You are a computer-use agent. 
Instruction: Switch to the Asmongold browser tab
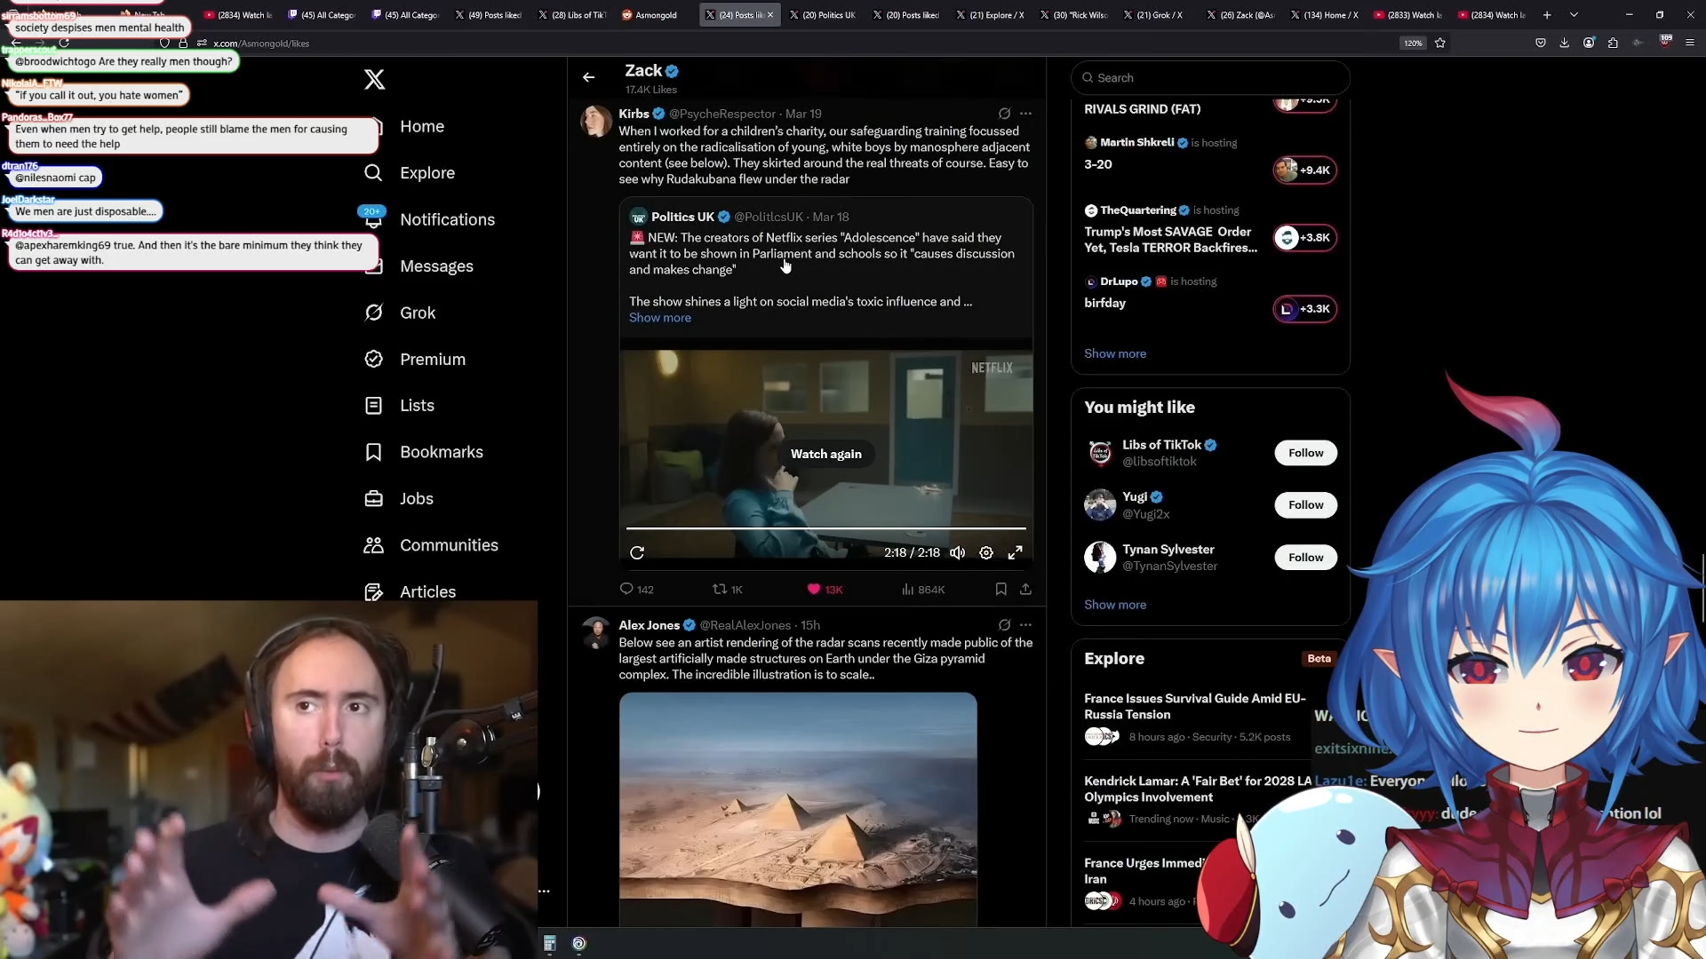coord(656,15)
